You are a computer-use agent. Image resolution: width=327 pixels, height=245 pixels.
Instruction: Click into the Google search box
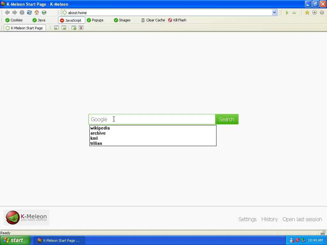tap(152, 119)
